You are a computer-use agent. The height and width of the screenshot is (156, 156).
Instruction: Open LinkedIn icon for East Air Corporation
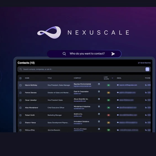coord(99,92)
